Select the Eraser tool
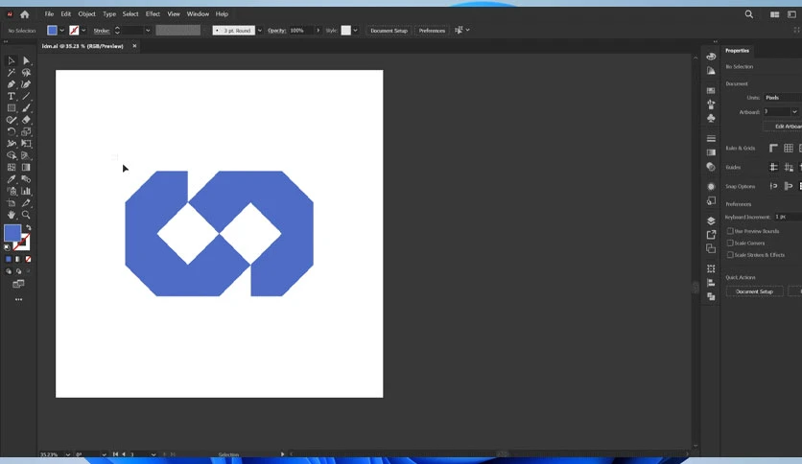This screenshot has height=464, width=802. point(26,120)
